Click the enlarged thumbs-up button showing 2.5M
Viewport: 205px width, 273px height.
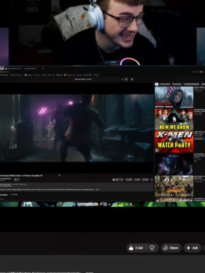click(136, 248)
